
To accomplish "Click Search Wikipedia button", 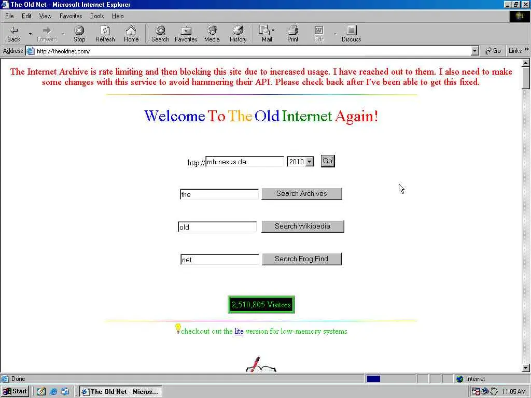I will [x=302, y=226].
